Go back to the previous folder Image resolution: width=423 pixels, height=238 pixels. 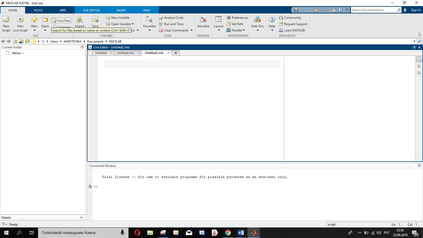(x=3, y=41)
